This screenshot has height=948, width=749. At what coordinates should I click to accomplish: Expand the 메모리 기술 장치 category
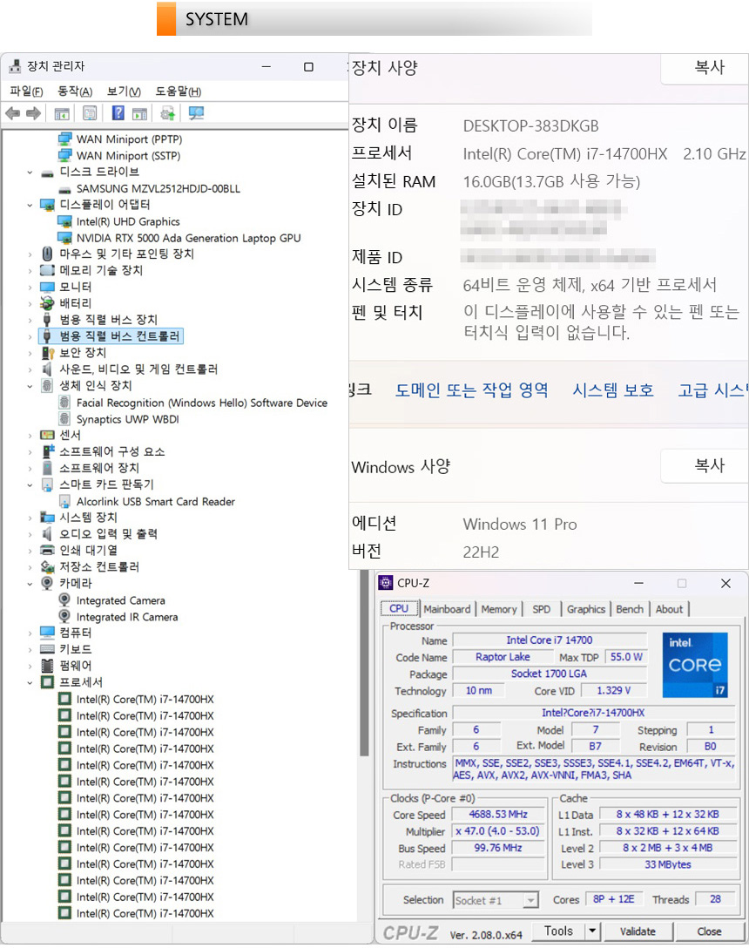[30, 271]
